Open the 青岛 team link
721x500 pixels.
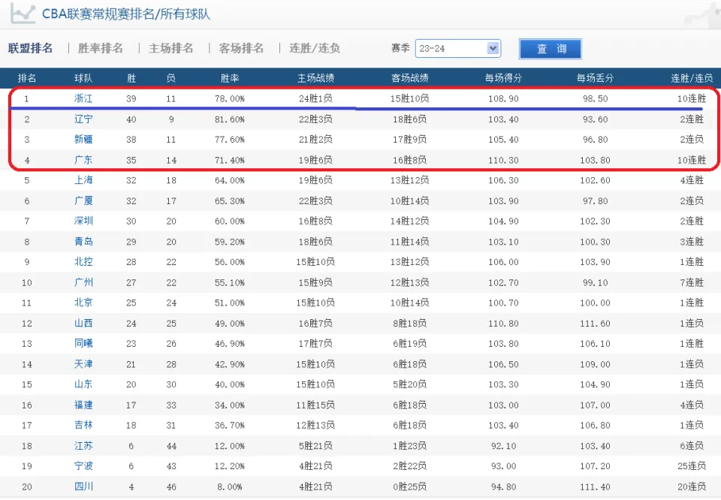point(83,242)
